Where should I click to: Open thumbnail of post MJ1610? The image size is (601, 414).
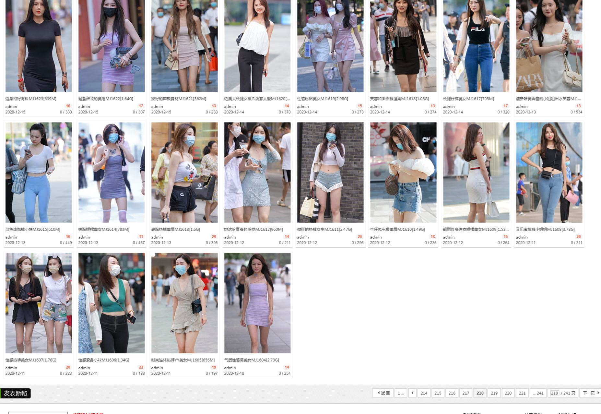(403, 172)
